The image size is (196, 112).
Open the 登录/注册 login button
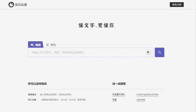tap(177, 5)
